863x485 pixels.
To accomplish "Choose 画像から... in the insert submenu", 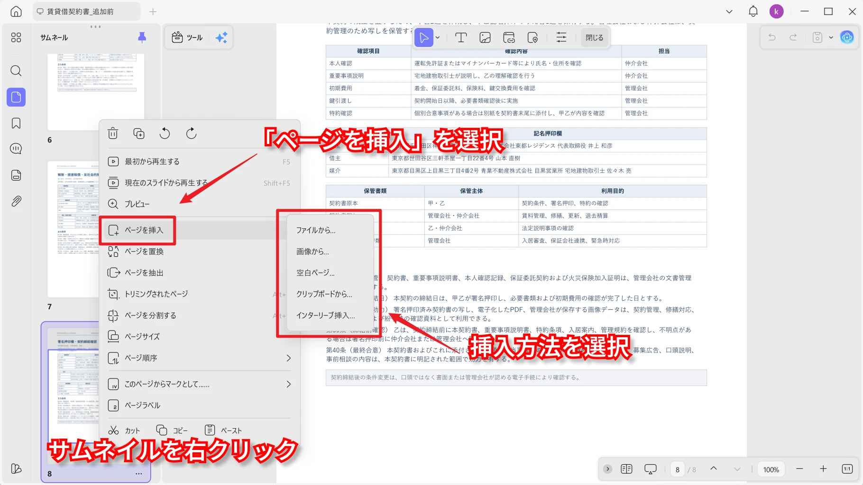I will point(330,251).
